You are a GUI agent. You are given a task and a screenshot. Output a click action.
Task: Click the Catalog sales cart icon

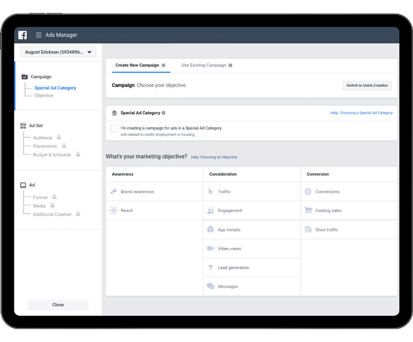tap(308, 210)
